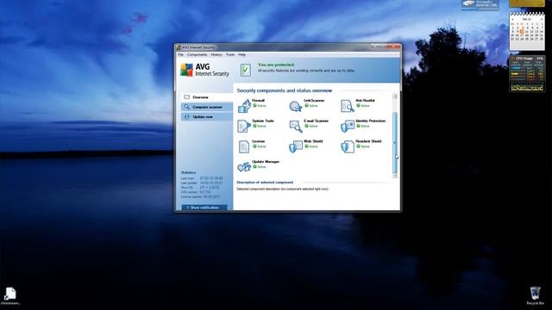This screenshot has height=310, width=552.
Task: Switch to the Overview sidebar item
Action: [x=207, y=97]
